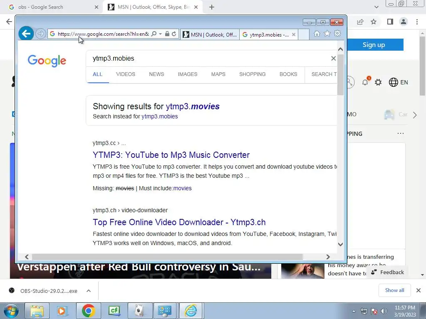Viewport: 426px width, 319px height.
Task: Click the search magnifier in IE address bar
Action: (154, 34)
